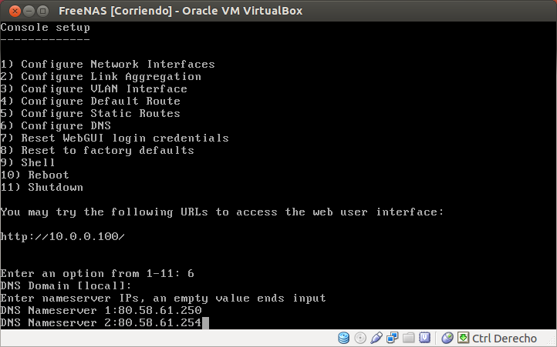This screenshot has width=557, height=347.
Task: Click line 7) Reset WebGUI login credentials
Action: coord(115,138)
